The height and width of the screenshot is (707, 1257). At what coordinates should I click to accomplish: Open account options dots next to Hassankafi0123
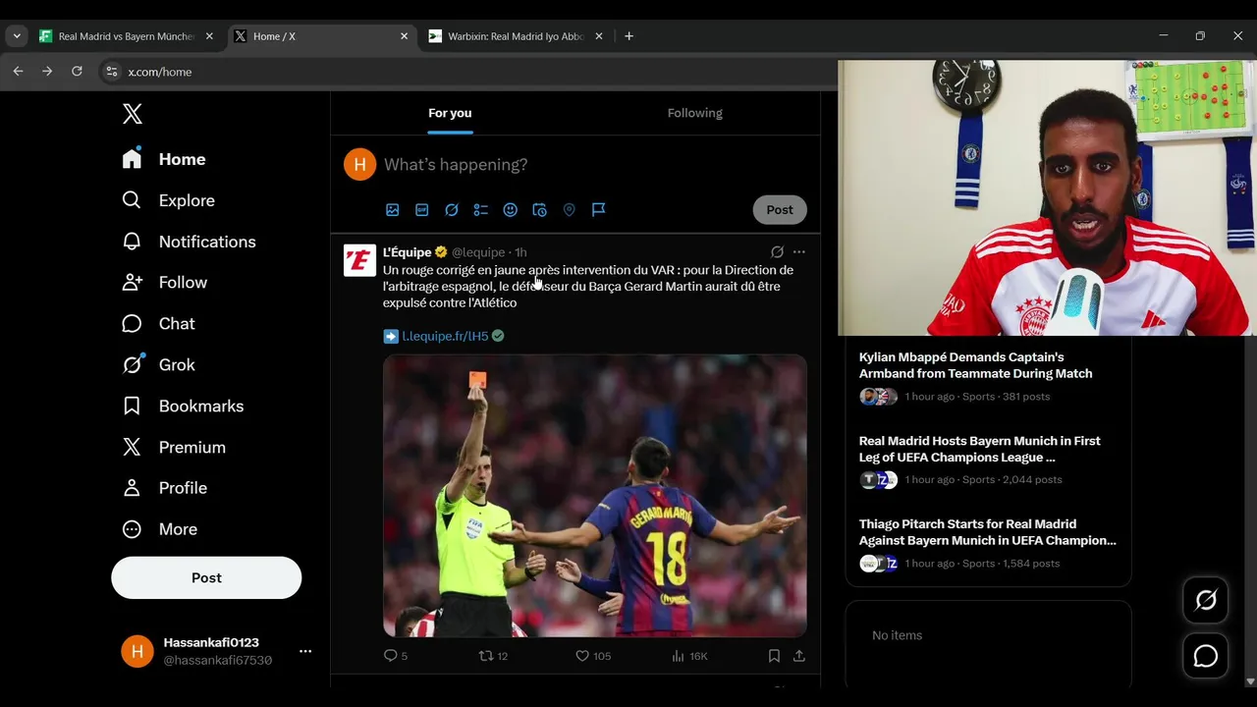[x=305, y=651]
